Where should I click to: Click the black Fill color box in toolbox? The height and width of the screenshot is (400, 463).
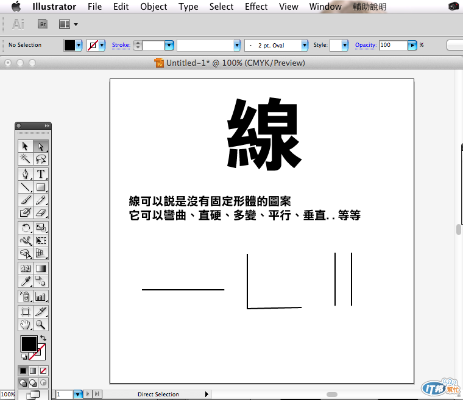[x=29, y=343]
